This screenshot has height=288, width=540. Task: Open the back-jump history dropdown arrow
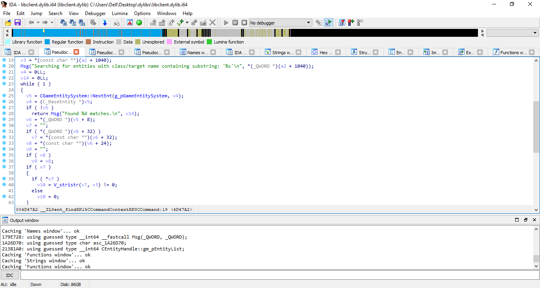38,23
